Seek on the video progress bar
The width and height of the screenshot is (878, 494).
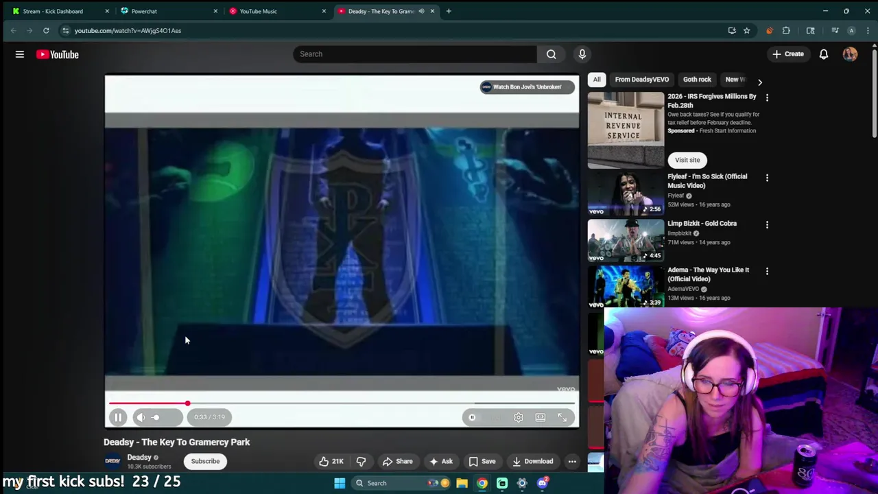tap(342, 403)
